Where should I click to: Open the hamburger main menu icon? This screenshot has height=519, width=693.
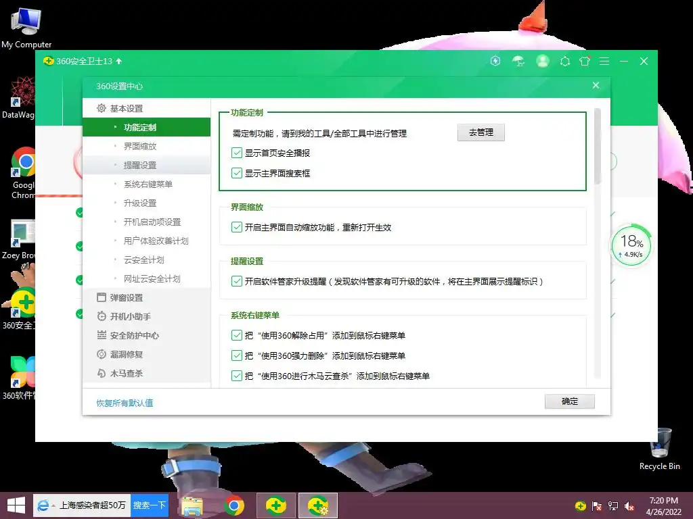(x=604, y=61)
